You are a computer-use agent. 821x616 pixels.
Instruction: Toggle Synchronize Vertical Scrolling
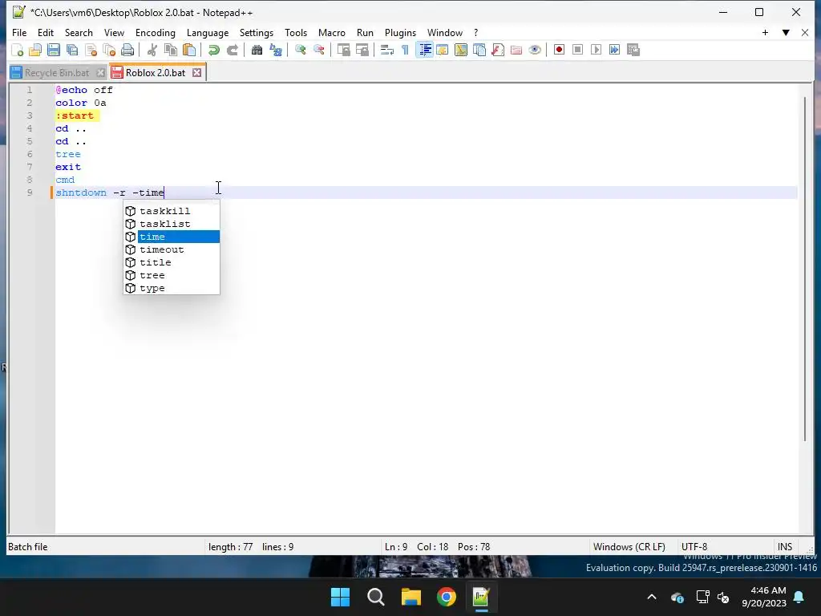coord(343,50)
